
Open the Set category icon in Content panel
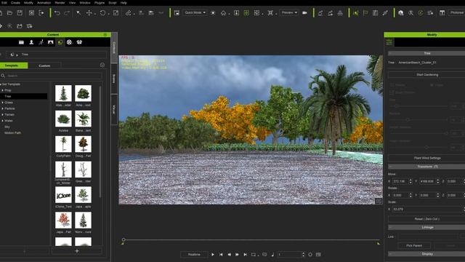(60, 42)
